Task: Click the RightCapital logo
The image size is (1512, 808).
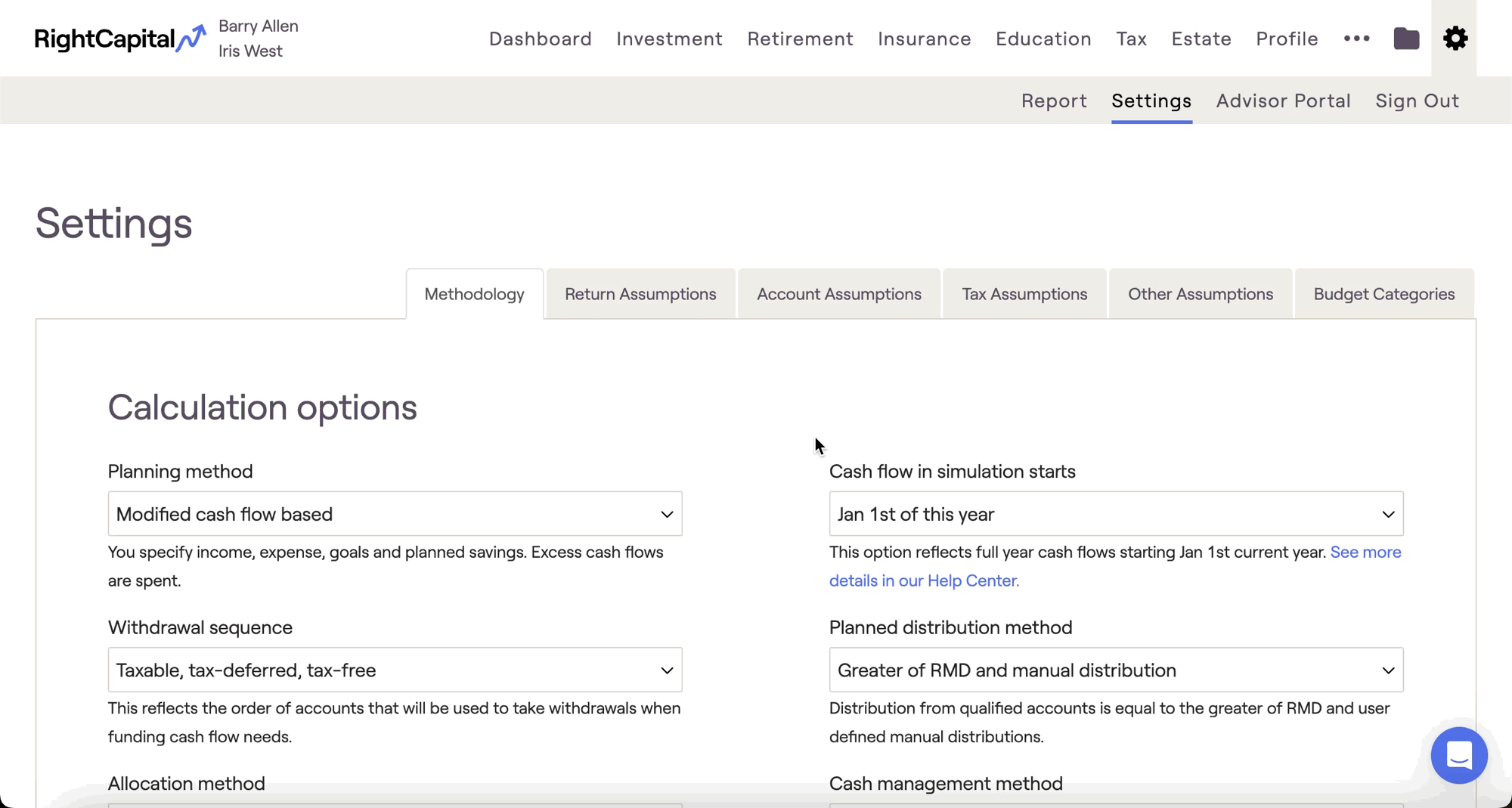Action: click(119, 39)
